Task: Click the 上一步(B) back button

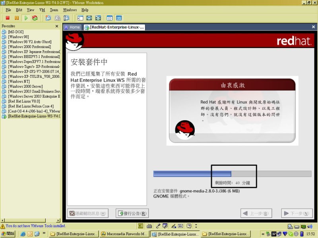Action: 256,213
